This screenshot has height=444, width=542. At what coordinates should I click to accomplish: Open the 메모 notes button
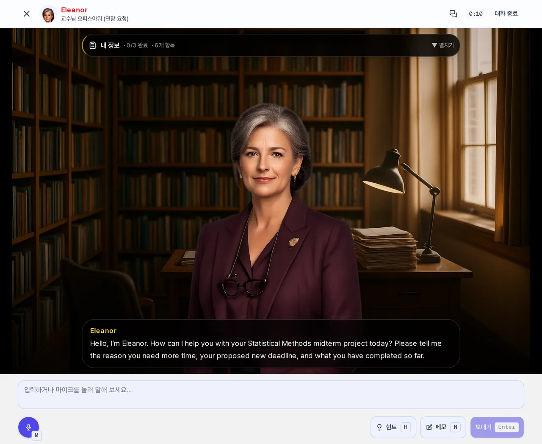[x=443, y=427]
